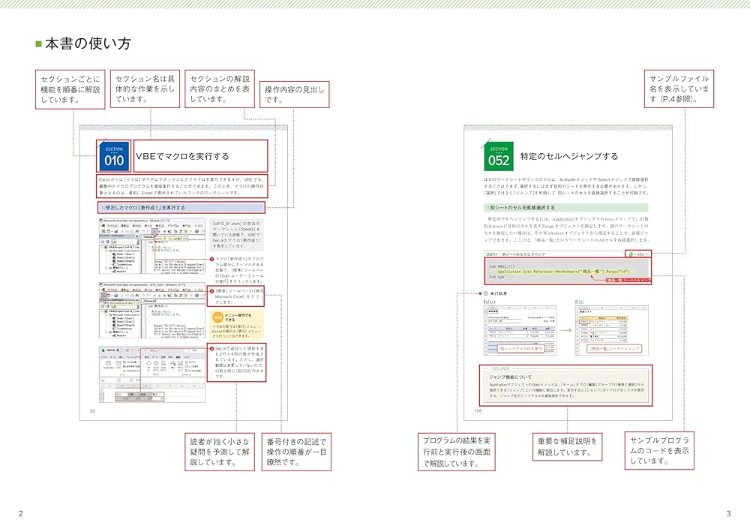Click callout "プログラムの結果を実行前と実行後の画面で解説しています。"
Screen dimensions: 750x532
[x=456, y=452]
